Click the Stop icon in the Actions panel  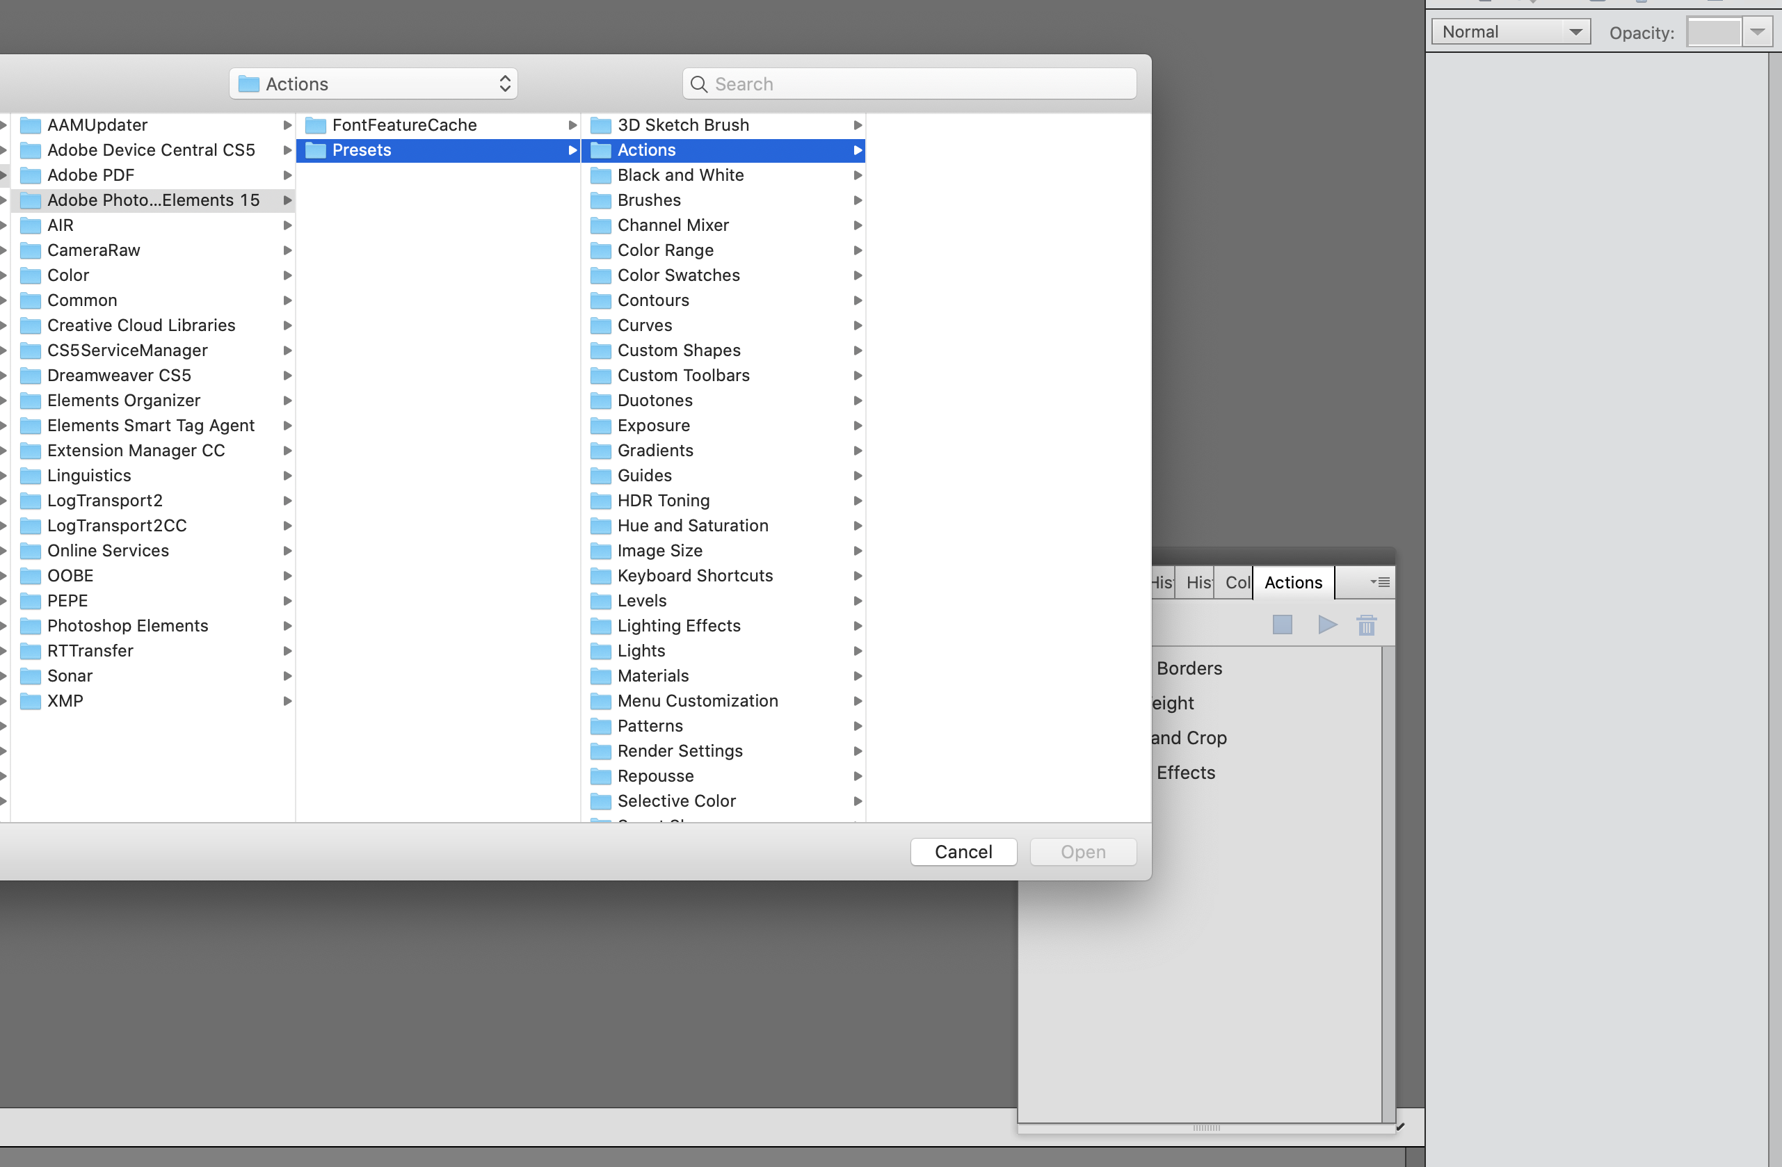point(1282,625)
